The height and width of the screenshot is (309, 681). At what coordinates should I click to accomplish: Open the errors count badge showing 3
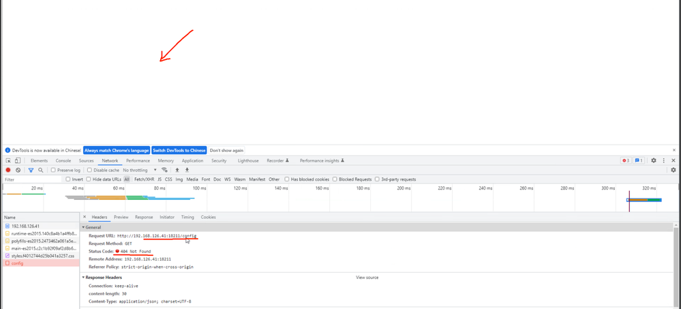click(625, 160)
